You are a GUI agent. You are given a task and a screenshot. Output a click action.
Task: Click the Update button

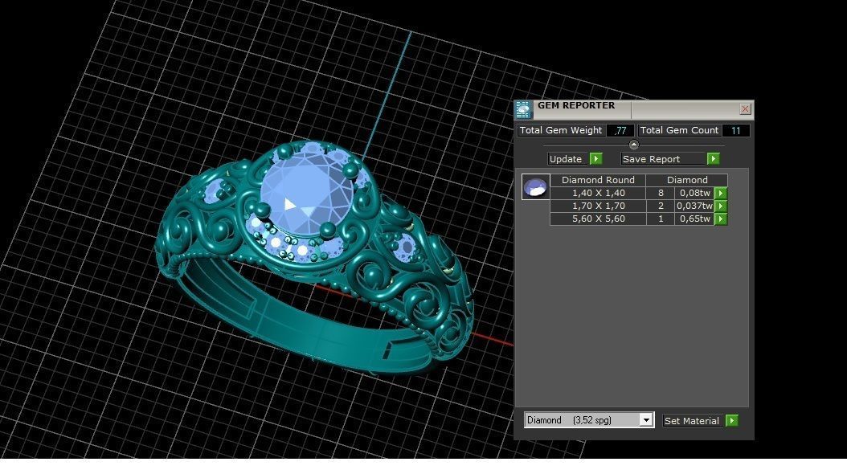tap(567, 159)
